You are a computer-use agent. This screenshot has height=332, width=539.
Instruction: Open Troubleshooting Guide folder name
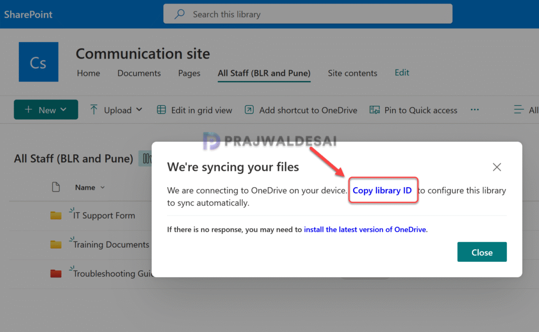click(x=113, y=274)
